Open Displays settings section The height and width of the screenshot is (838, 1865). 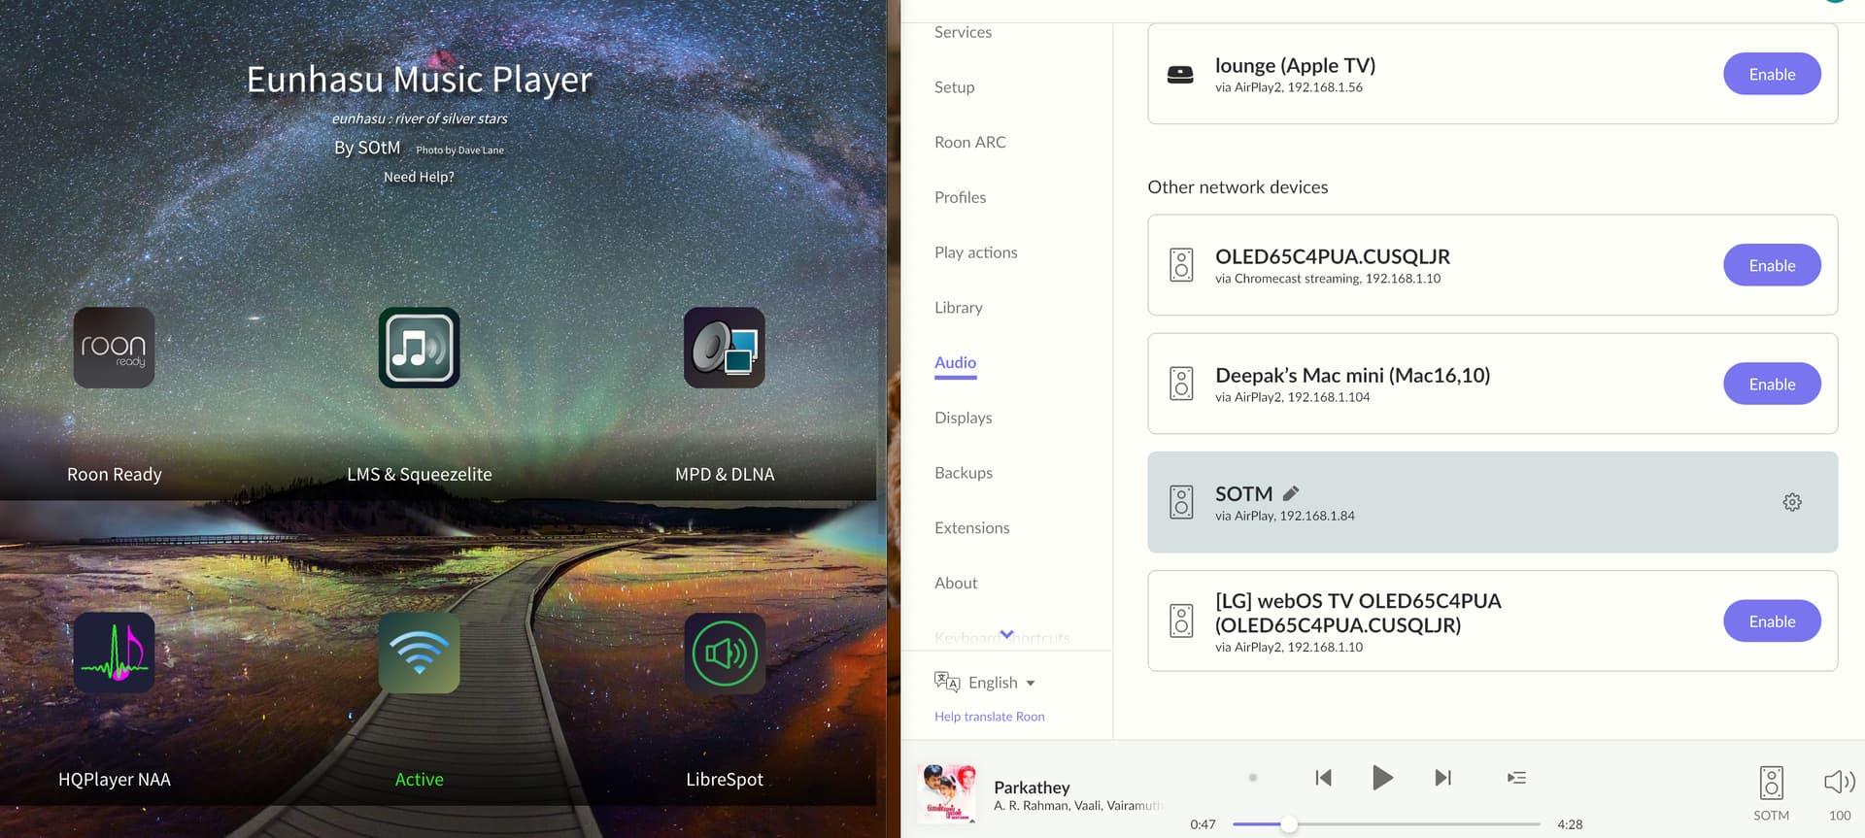[x=963, y=418]
